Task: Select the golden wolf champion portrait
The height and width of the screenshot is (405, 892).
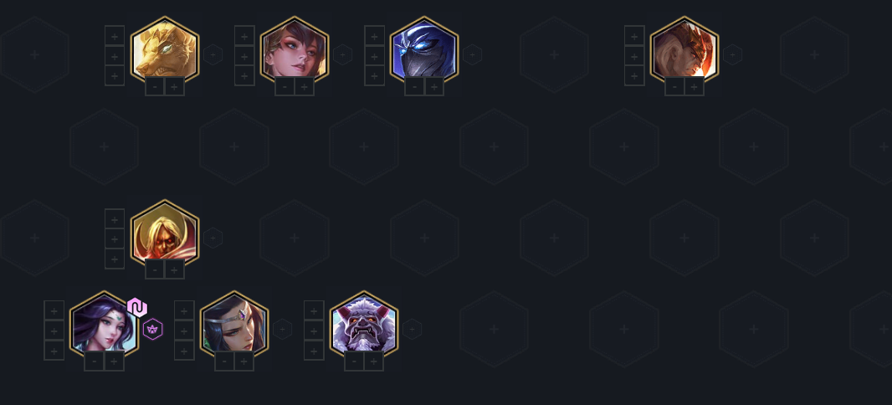Action: point(164,51)
